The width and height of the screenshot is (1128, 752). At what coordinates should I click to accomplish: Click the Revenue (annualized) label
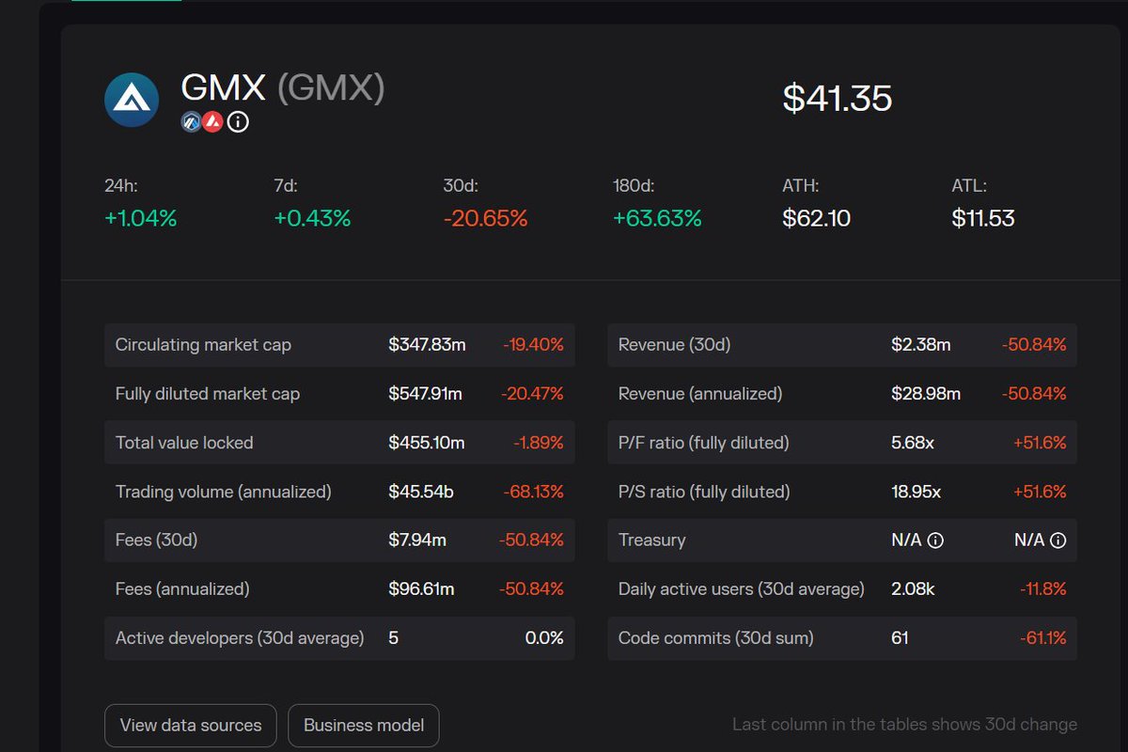(x=700, y=394)
